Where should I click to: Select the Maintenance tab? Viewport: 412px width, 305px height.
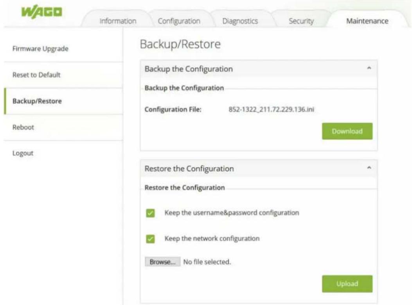pyautogui.click(x=367, y=21)
